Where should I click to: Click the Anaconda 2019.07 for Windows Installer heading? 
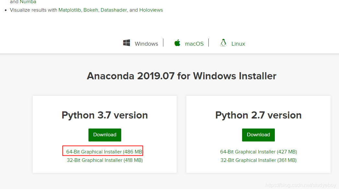point(181,76)
